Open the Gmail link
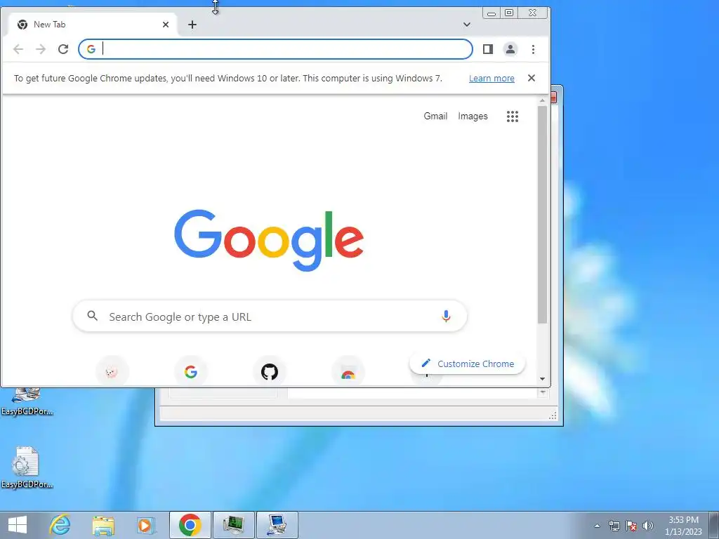This screenshot has height=539, width=719. 435,116
